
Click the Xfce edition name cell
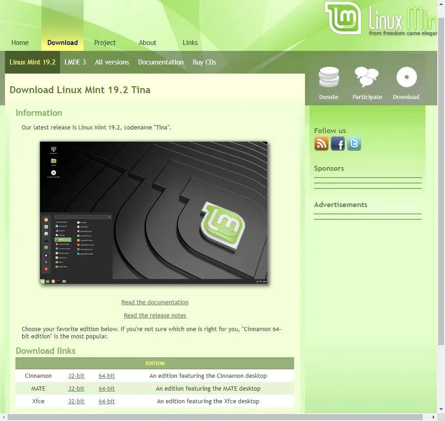pos(38,401)
